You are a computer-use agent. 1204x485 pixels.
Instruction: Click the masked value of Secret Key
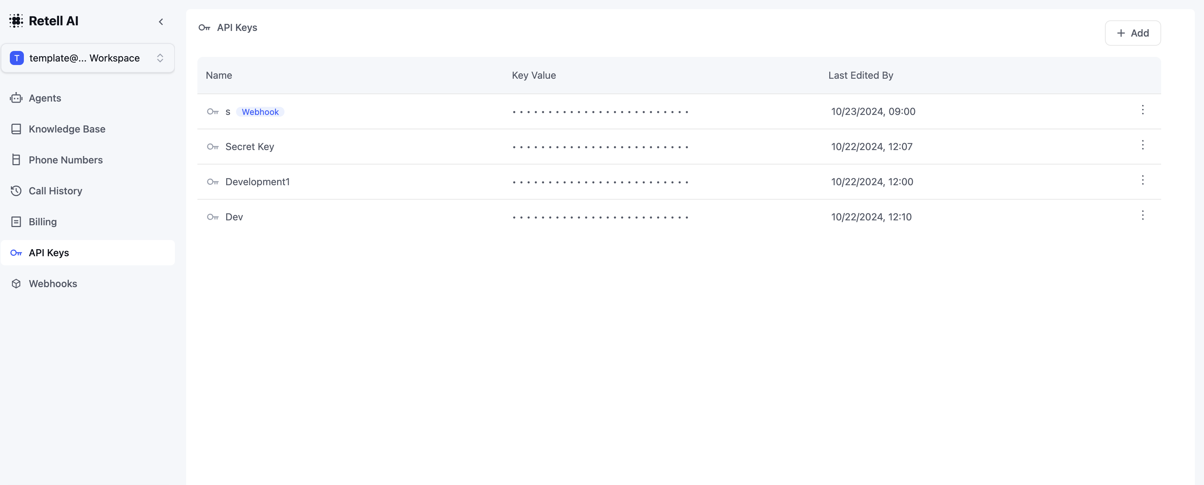(x=600, y=147)
